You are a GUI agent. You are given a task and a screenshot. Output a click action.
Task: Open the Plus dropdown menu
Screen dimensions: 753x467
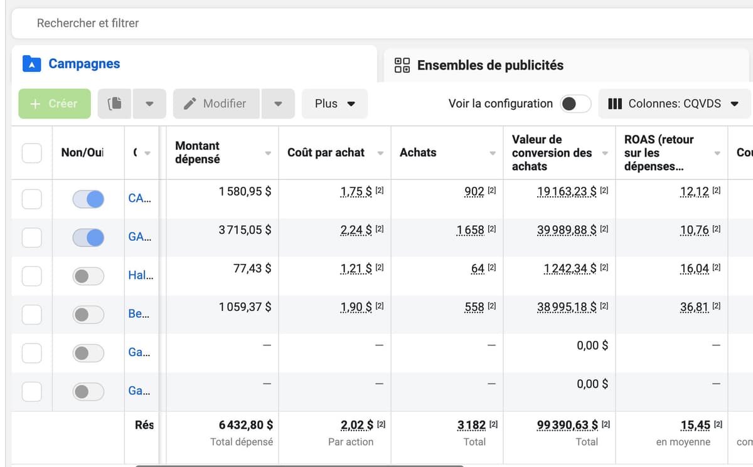(x=334, y=103)
